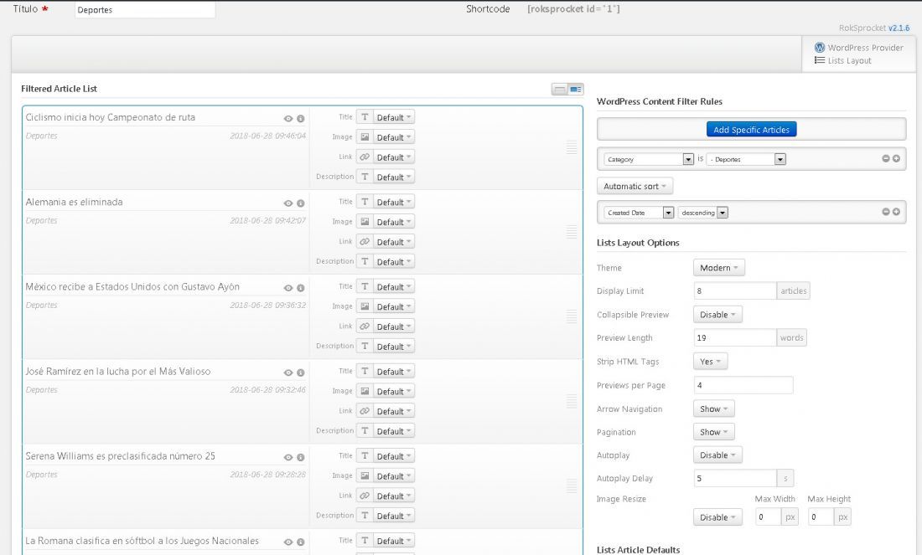
Task: Open the RokSprocket v2.1.6 version link
Action: pyautogui.click(x=899, y=28)
